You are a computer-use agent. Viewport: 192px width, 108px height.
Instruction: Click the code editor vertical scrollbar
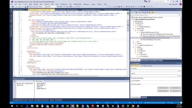coord(128,25)
